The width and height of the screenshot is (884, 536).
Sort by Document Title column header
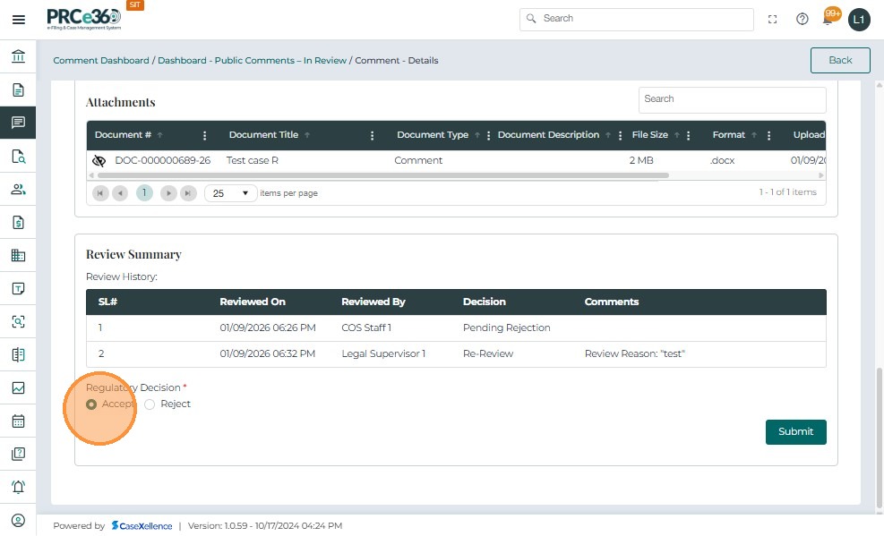click(263, 135)
